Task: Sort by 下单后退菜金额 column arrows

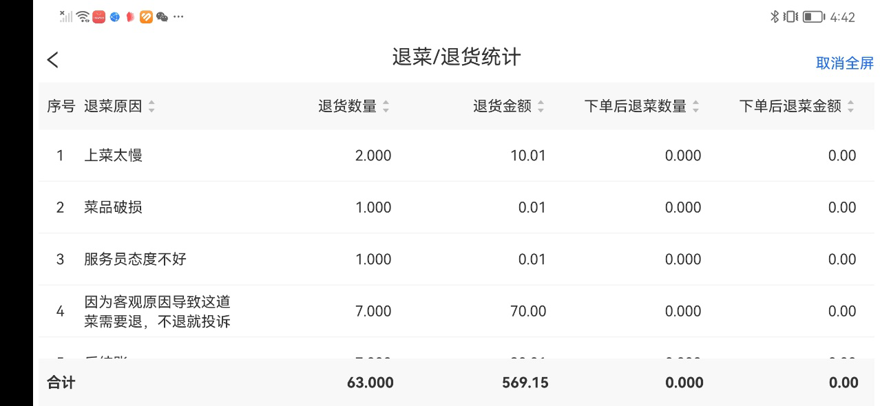Action: (x=850, y=107)
